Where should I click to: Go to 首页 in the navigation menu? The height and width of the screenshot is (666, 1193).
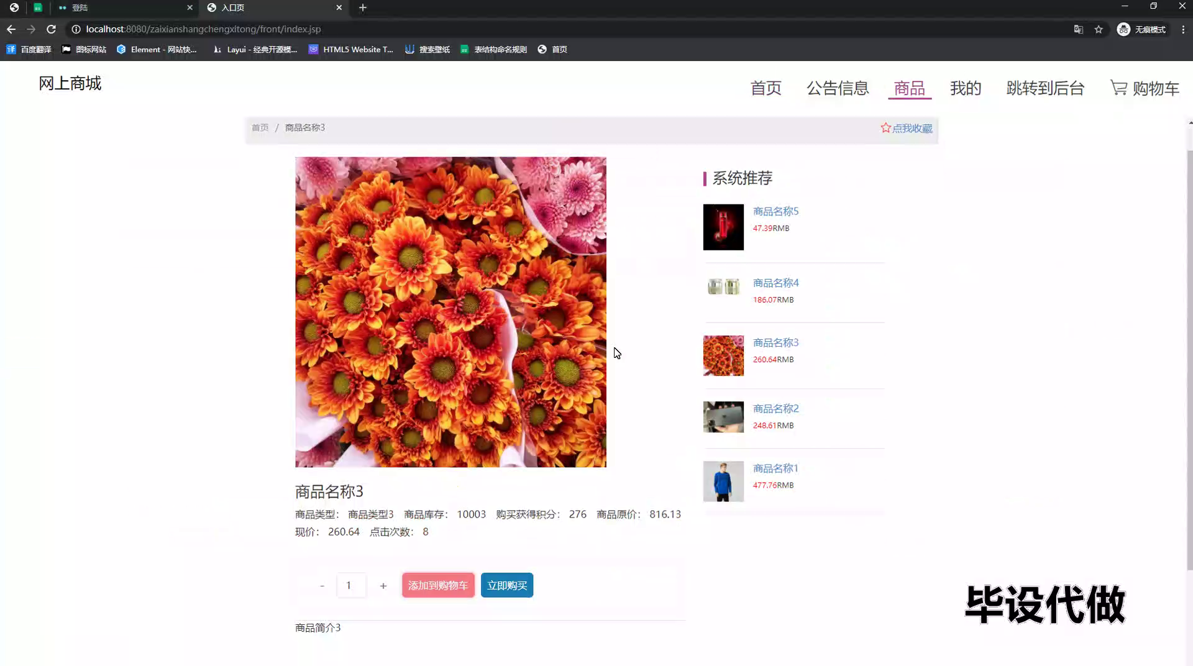click(766, 88)
